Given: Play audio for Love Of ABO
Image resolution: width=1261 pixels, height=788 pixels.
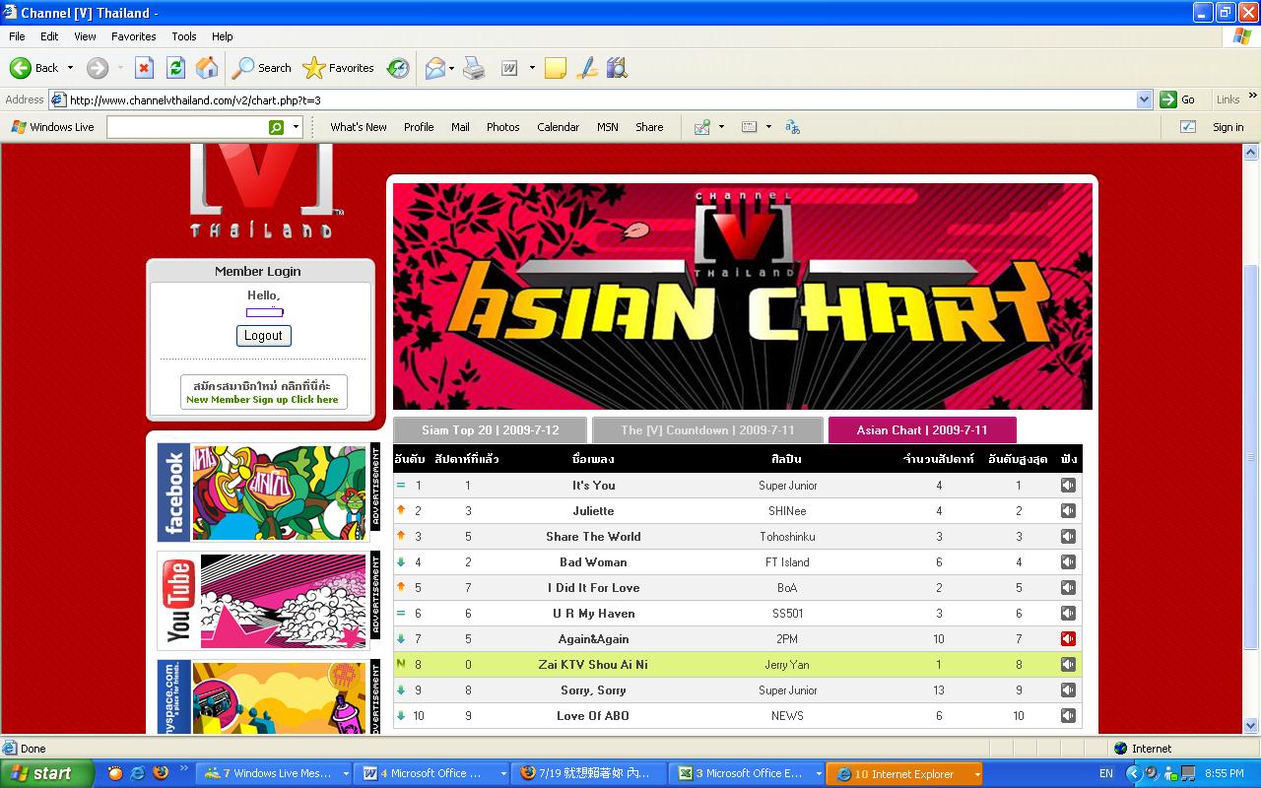Looking at the screenshot, I should pyautogui.click(x=1068, y=716).
